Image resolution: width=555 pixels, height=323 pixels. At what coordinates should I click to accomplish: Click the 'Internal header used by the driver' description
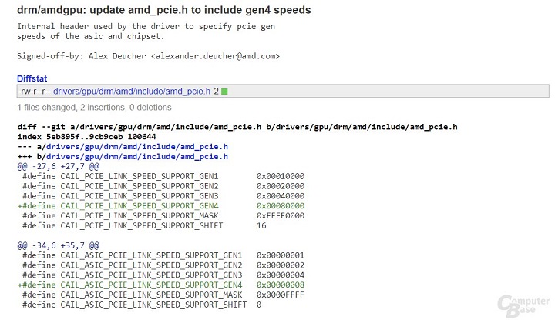coord(146,31)
